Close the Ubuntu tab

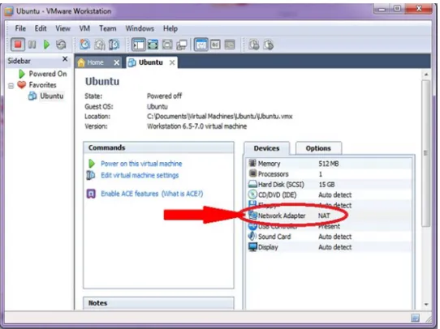pyautogui.click(x=172, y=62)
